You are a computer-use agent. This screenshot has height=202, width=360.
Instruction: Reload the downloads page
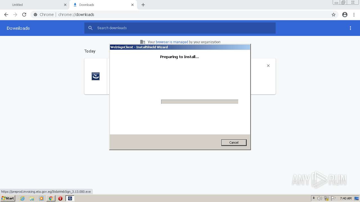tap(24, 15)
